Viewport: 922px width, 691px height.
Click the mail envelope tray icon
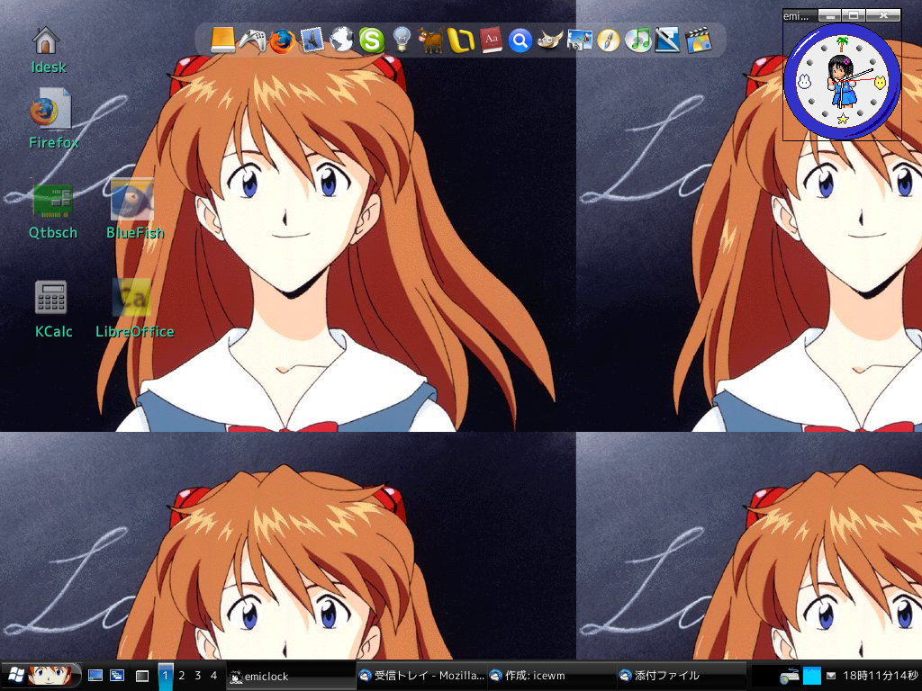point(830,676)
